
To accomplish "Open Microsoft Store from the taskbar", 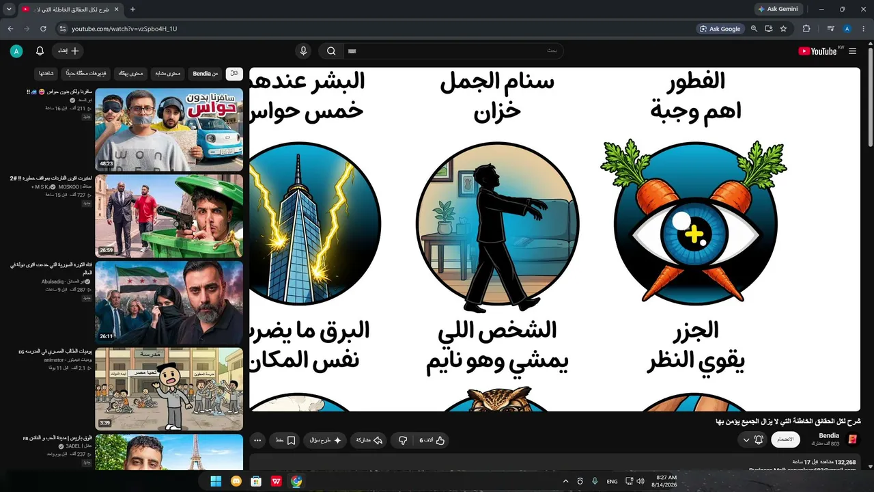I will point(256,481).
